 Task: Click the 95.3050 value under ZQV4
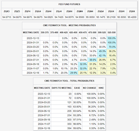122,17
